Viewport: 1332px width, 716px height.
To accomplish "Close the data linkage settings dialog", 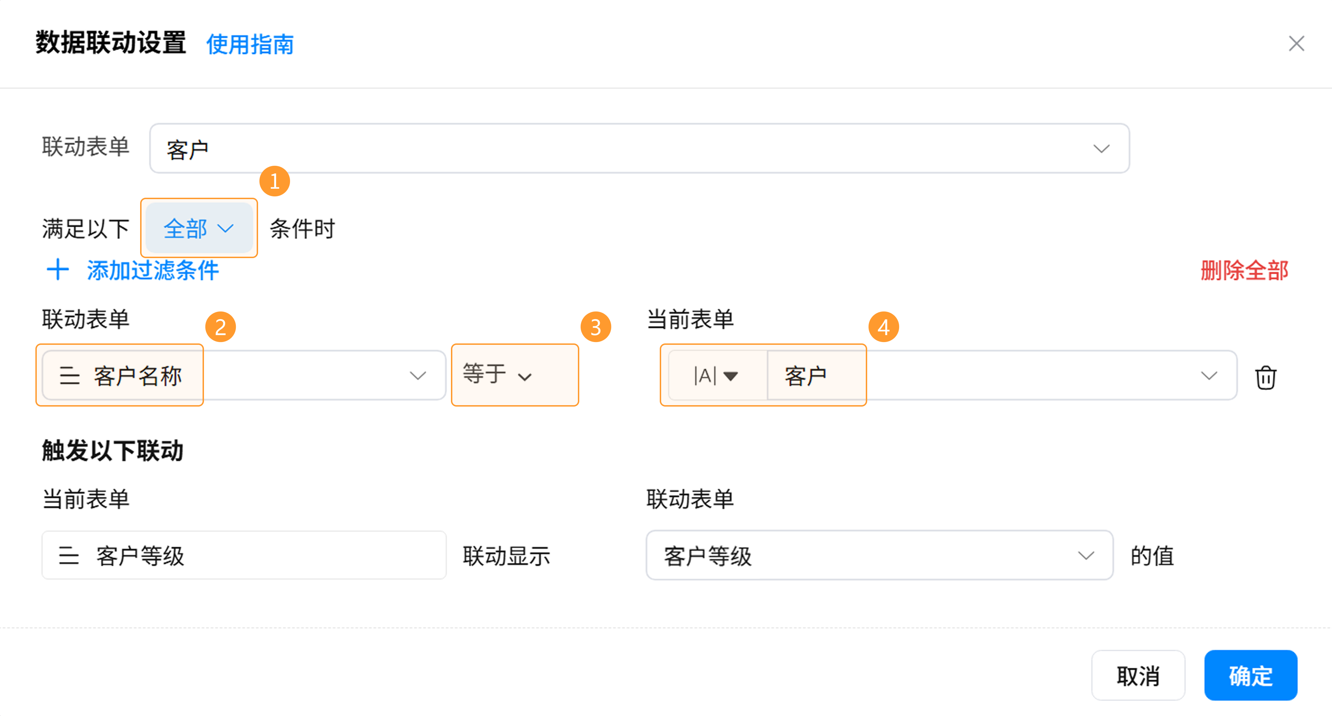I will [1296, 44].
